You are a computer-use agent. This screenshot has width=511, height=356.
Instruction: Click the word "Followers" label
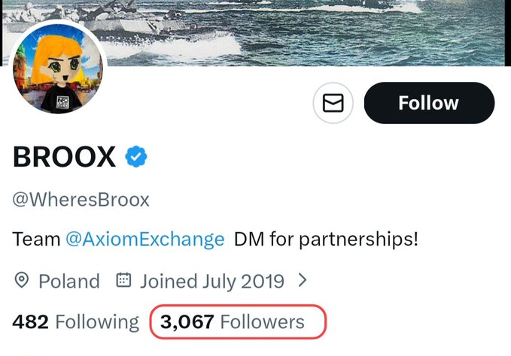(x=263, y=322)
